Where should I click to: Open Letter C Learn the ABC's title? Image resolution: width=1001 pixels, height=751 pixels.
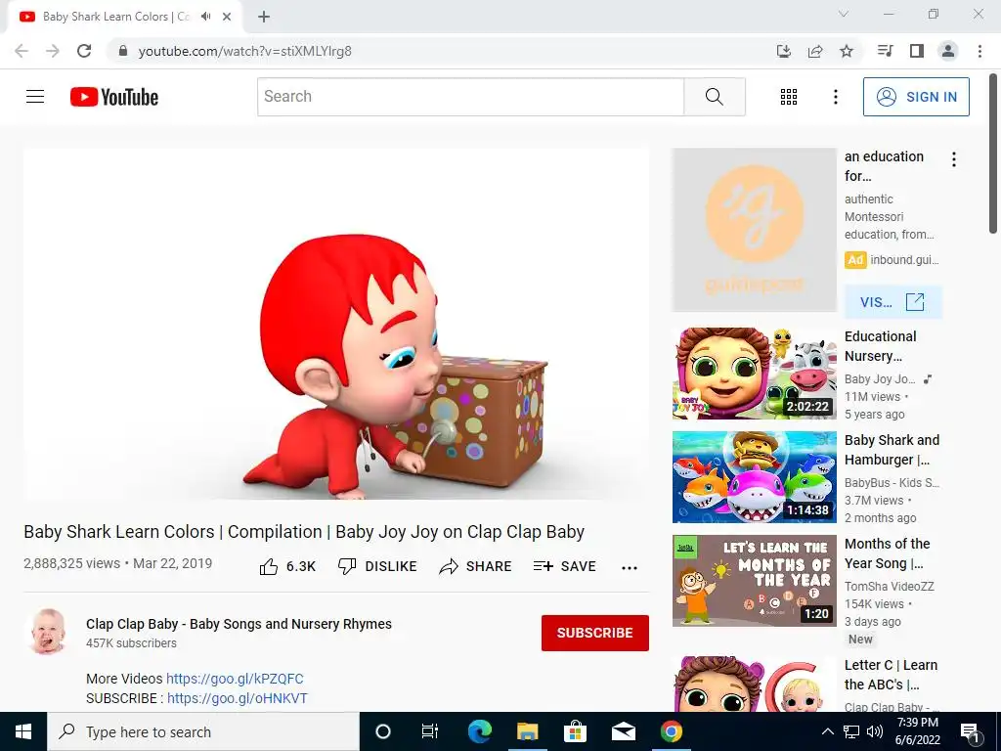(891, 675)
